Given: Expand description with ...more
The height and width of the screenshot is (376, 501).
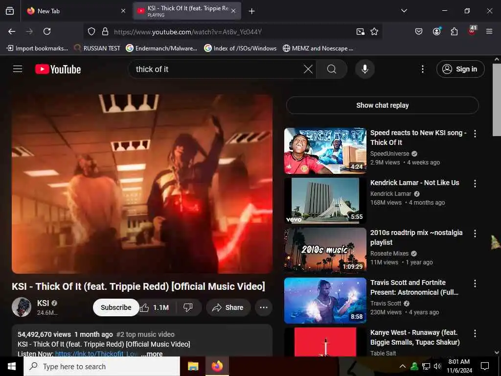Looking at the screenshot, I should click(152, 354).
